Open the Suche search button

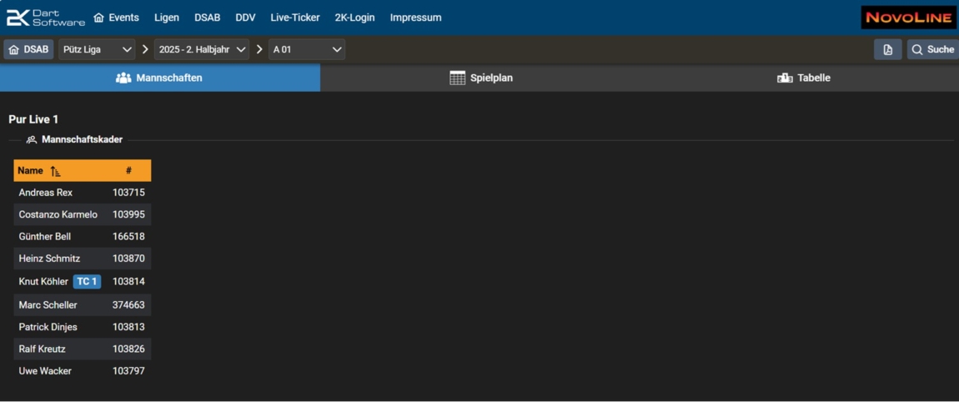pos(932,50)
